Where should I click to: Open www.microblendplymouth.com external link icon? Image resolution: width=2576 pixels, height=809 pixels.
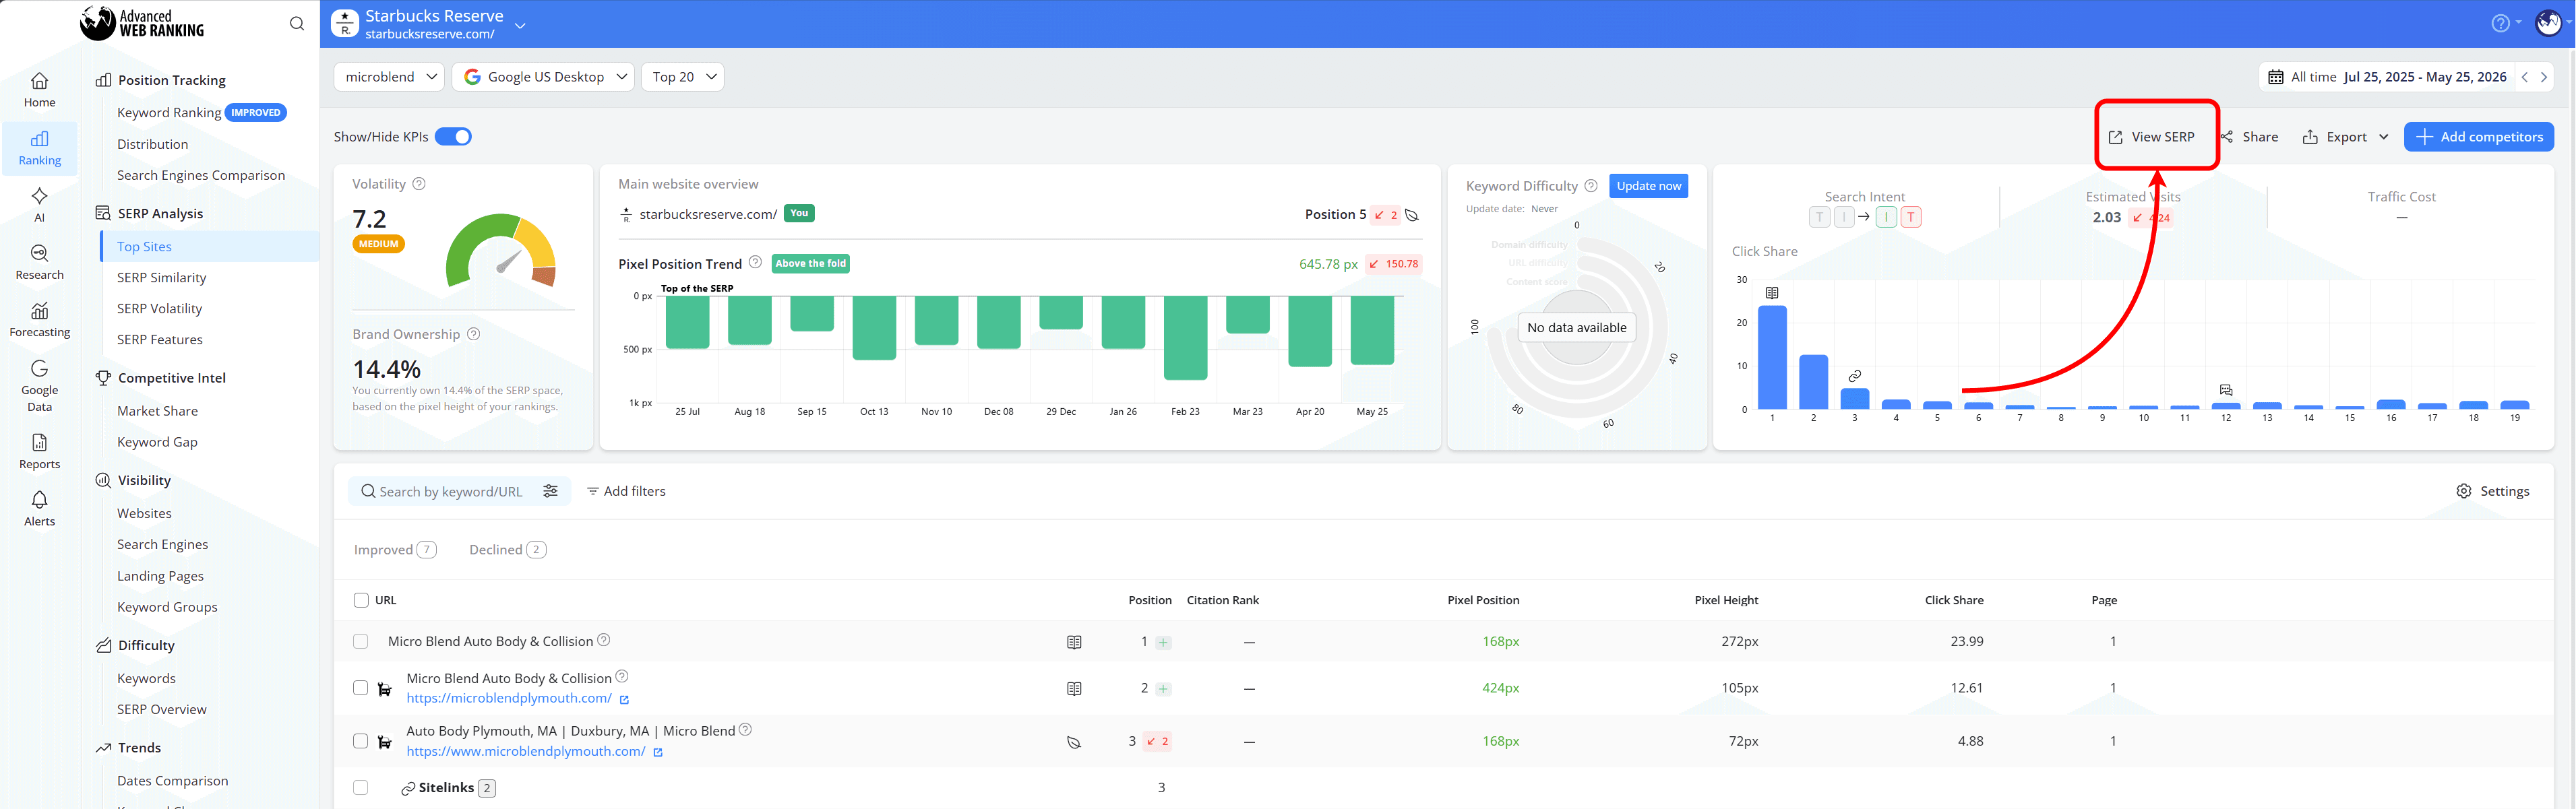coord(658,752)
